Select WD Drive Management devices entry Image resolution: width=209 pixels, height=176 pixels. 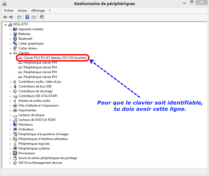[40, 163]
